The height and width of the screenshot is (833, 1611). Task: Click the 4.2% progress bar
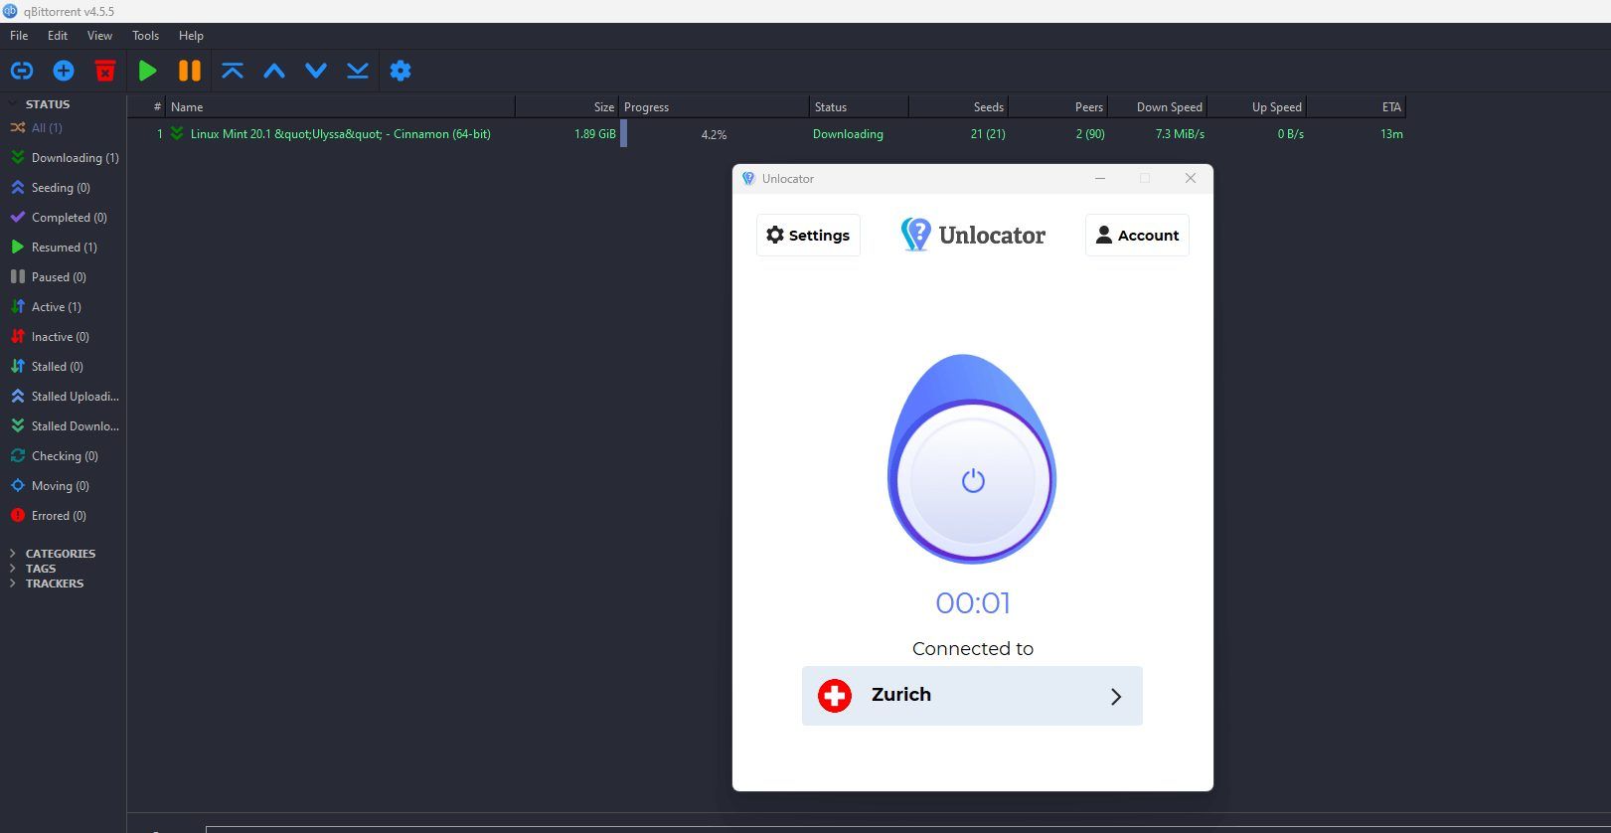tap(715, 134)
